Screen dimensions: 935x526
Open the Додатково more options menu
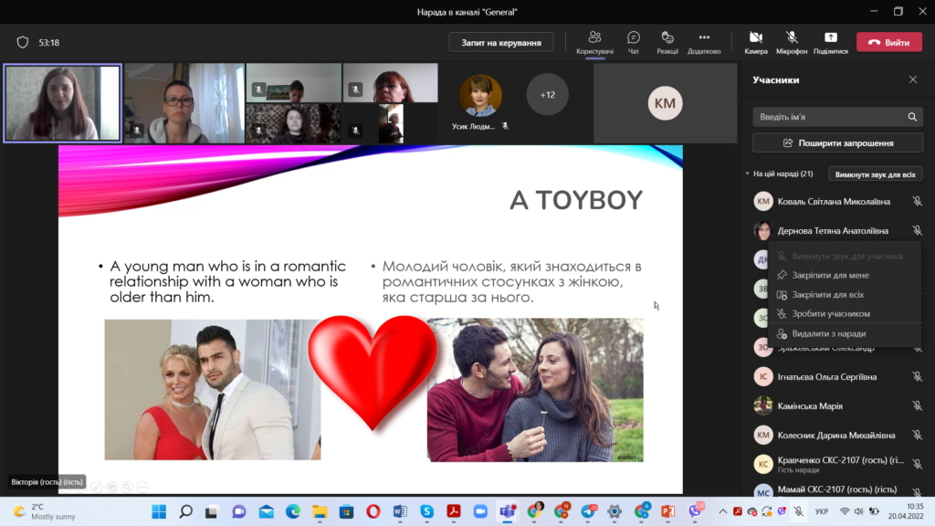(704, 43)
